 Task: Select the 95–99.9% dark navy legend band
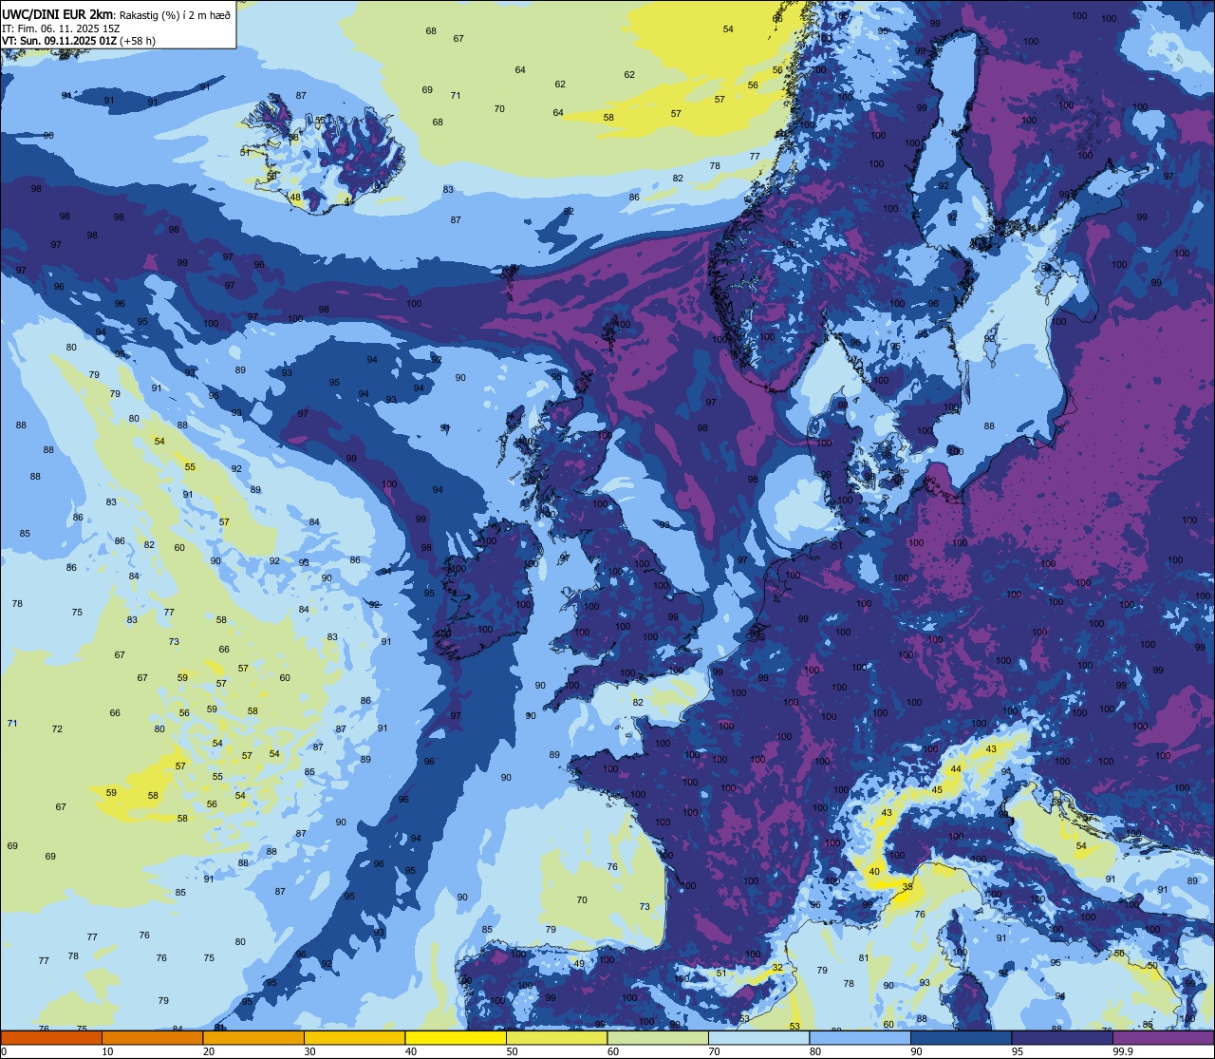(x=1062, y=1037)
